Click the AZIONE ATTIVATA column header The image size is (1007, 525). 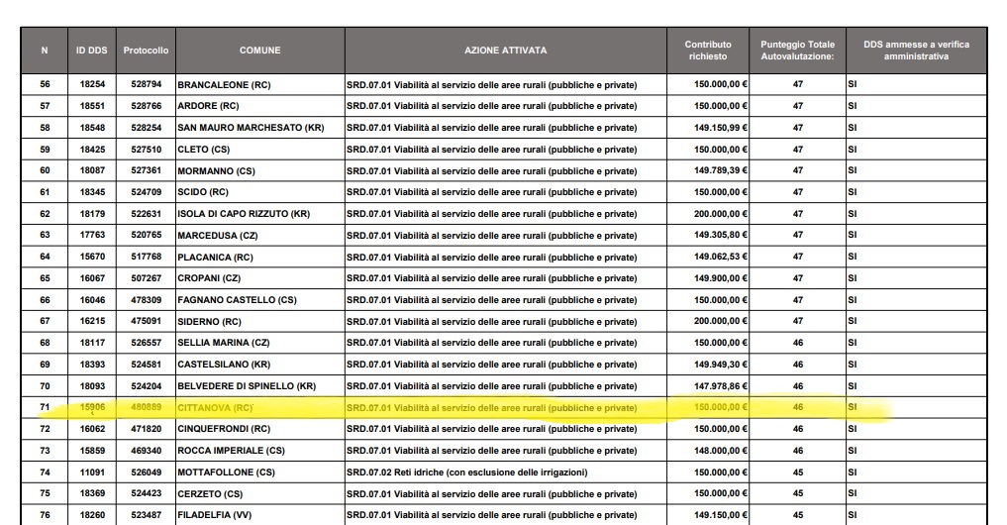pyautogui.click(x=505, y=51)
